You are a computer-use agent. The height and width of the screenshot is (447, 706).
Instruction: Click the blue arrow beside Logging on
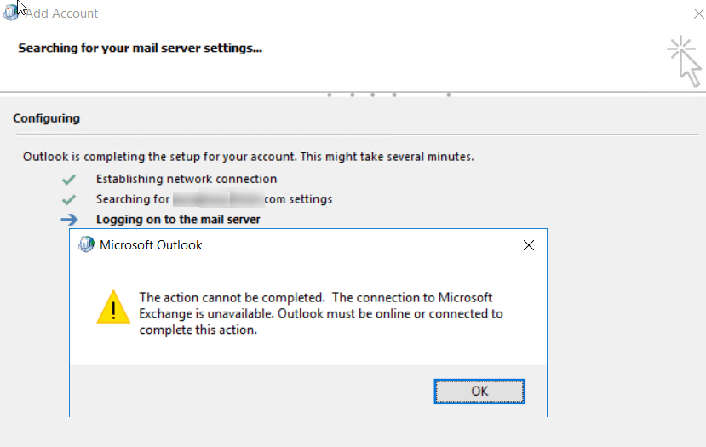point(69,220)
